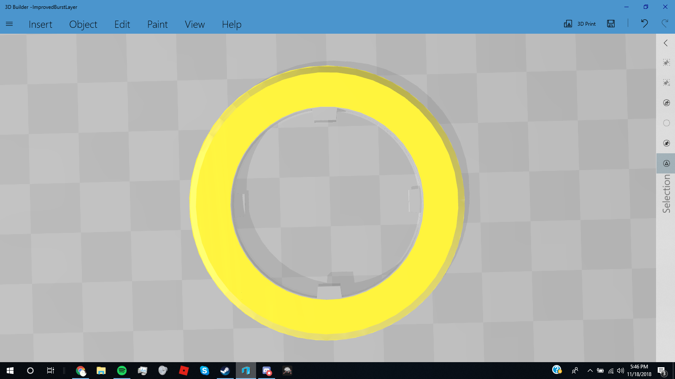Close the 3D Builder window

pyautogui.click(x=665, y=7)
